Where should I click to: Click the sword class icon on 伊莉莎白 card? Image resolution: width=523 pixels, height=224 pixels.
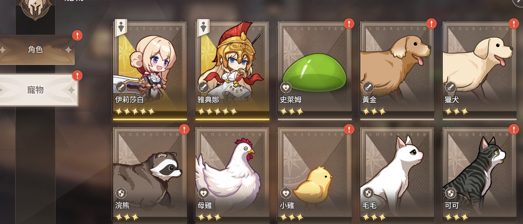click(x=121, y=88)
